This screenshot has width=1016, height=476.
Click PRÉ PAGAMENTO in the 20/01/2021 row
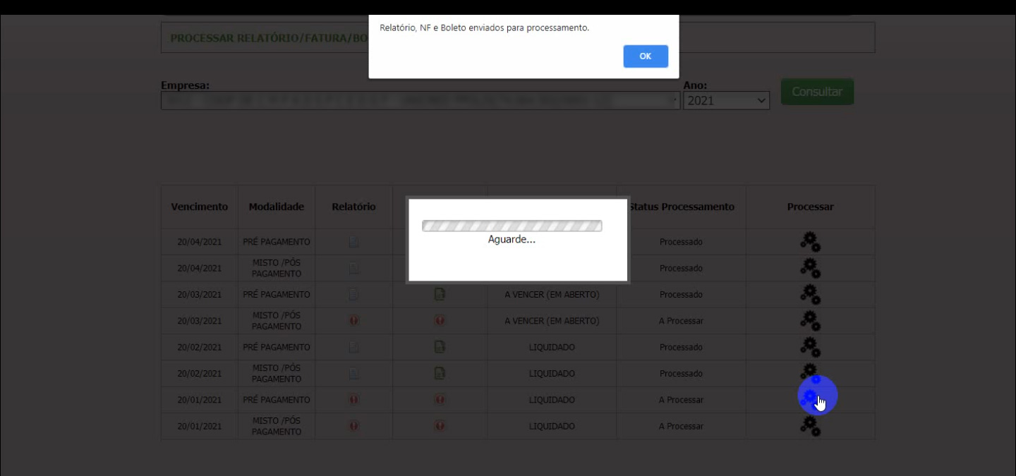click(277, 400)
